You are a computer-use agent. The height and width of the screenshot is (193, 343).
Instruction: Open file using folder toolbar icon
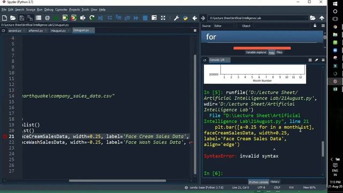point(13,18)
